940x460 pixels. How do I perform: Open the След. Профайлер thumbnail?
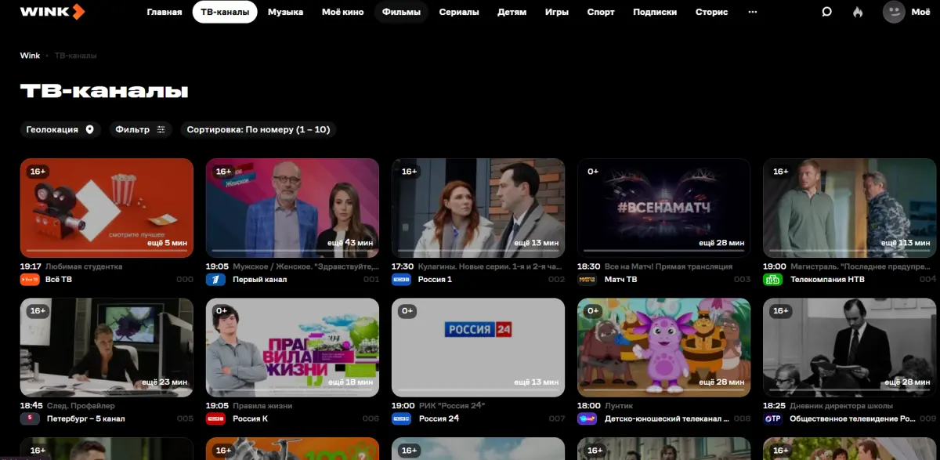[x=107, y=347]
